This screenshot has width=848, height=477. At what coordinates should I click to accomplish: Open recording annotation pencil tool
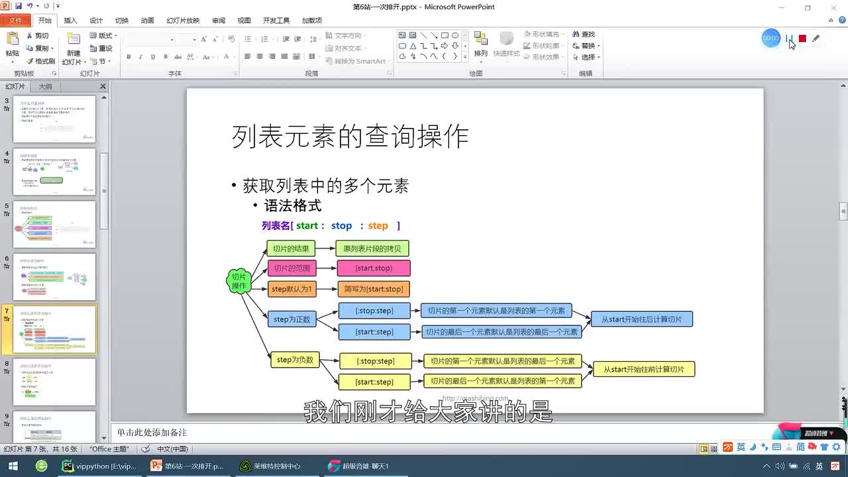pos(816,38)
